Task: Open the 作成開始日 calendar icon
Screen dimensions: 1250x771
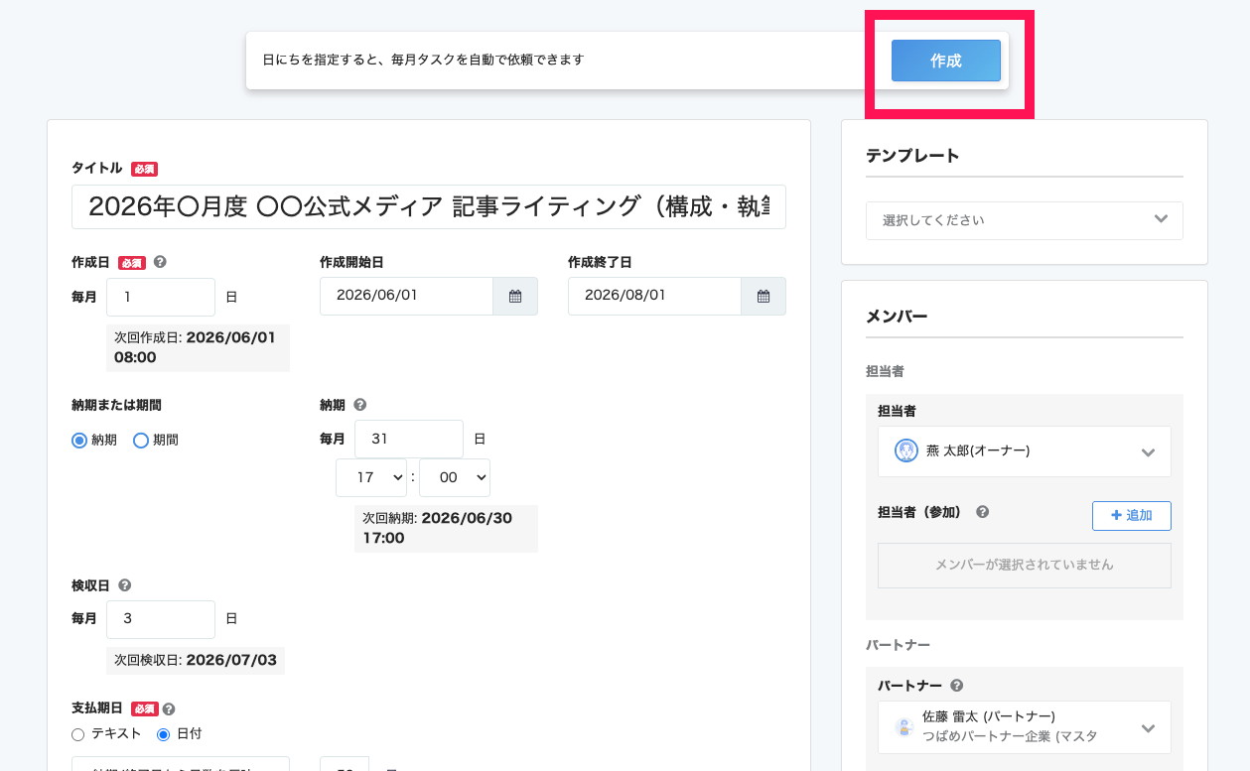Action: [x=515, y=296]
